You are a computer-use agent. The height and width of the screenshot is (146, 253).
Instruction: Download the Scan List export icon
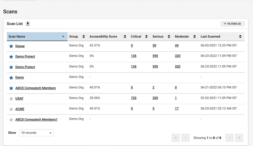coord(28,24)
